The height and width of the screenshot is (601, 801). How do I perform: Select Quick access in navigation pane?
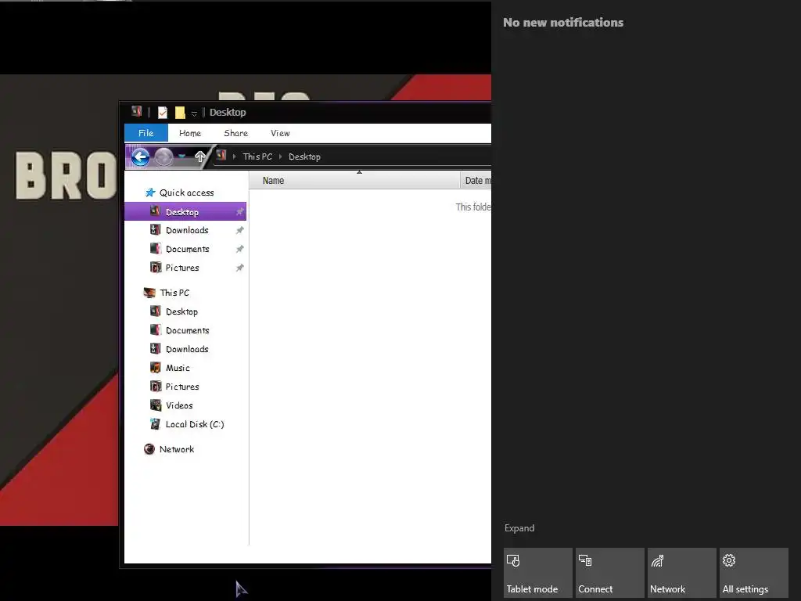pos(186,193)
